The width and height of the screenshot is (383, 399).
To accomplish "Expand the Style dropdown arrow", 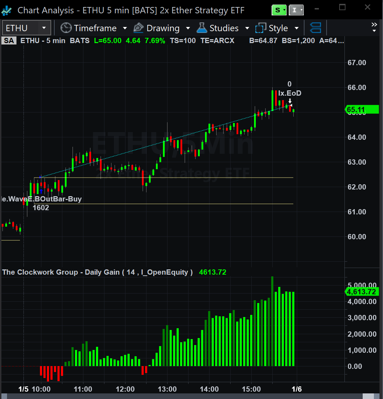I will 297,28.
